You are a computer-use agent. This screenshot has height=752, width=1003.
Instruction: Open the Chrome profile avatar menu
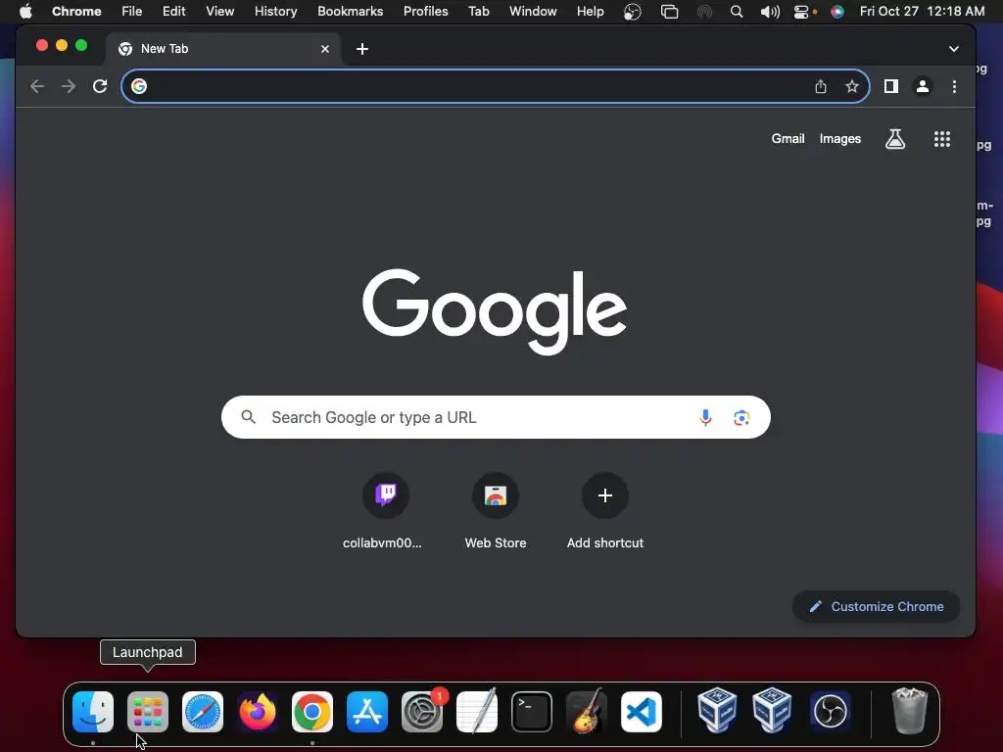[x=923, y=86]
